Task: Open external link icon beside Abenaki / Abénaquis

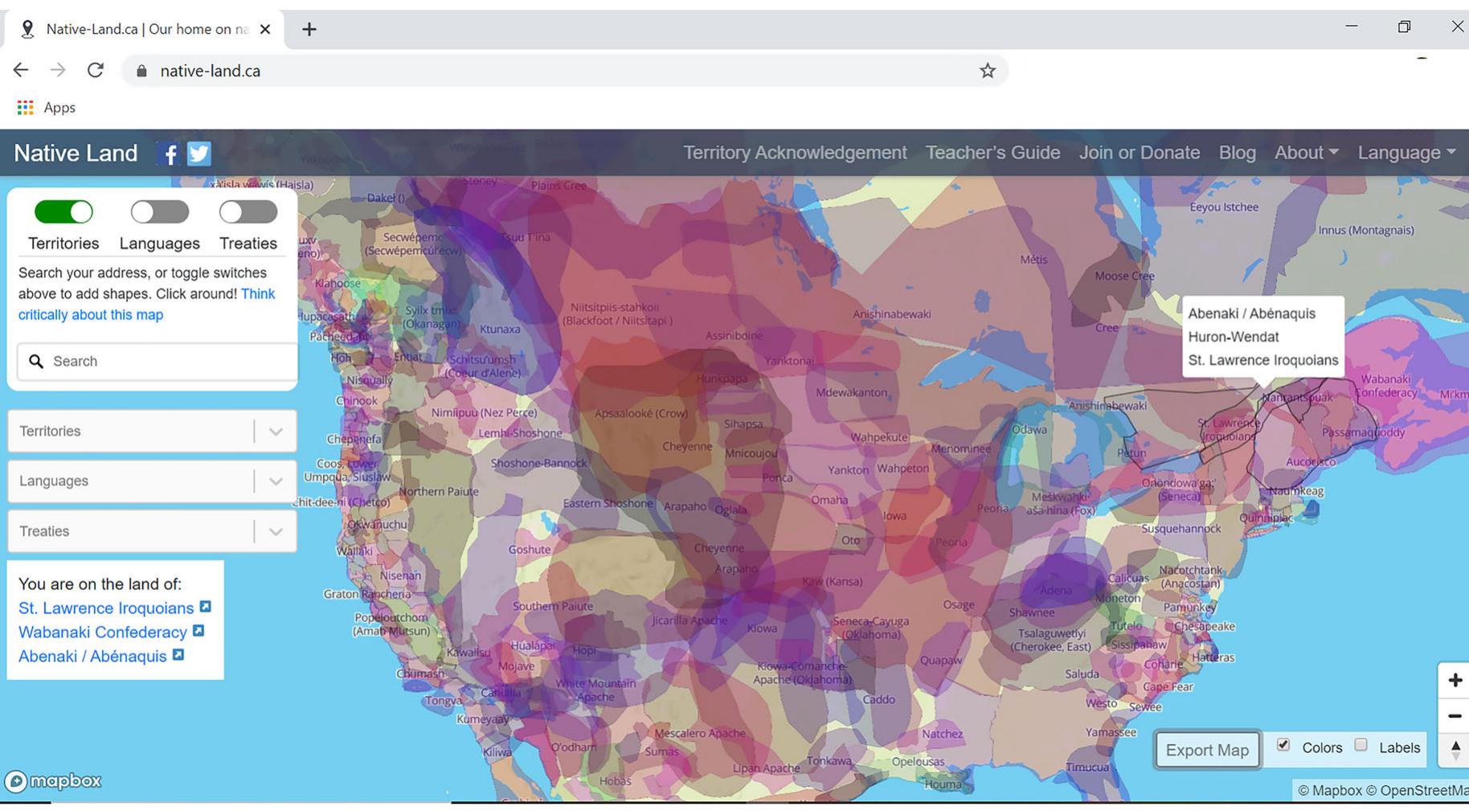Action: click(178, 655)
